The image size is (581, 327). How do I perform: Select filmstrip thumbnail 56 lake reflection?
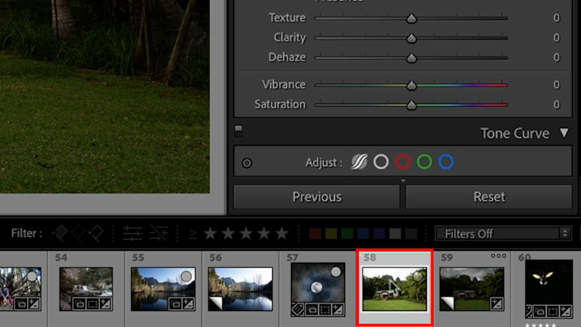coord(240,289)
